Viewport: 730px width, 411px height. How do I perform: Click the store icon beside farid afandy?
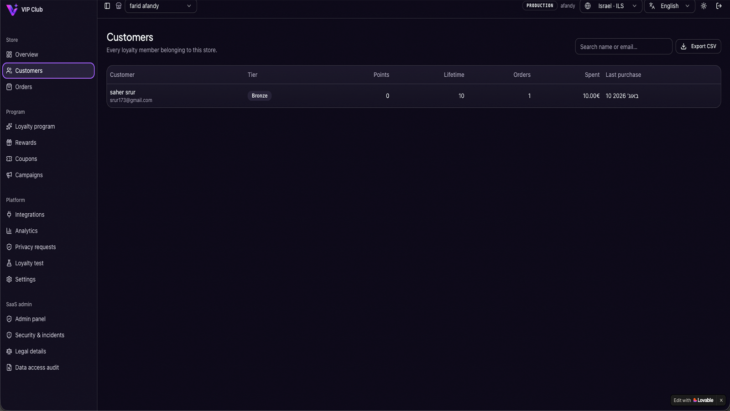coord(119,6)
